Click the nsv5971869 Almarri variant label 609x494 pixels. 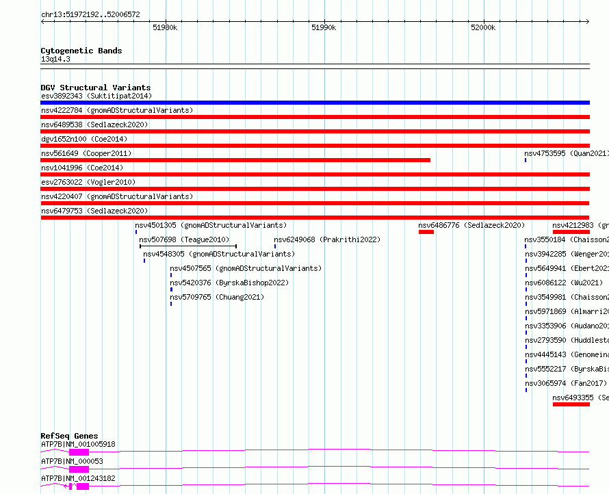pyautogui.click(x=567, y=311)
